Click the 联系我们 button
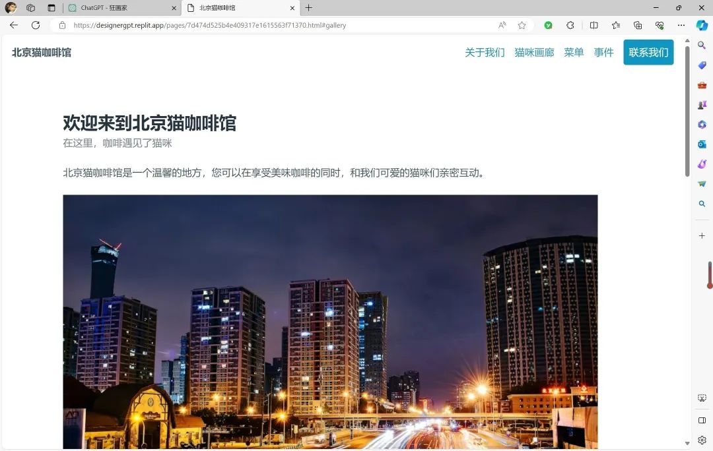Image resolution: width=713 pixels, height=451 pixels. pyautogui.click(x=648, y=52)
